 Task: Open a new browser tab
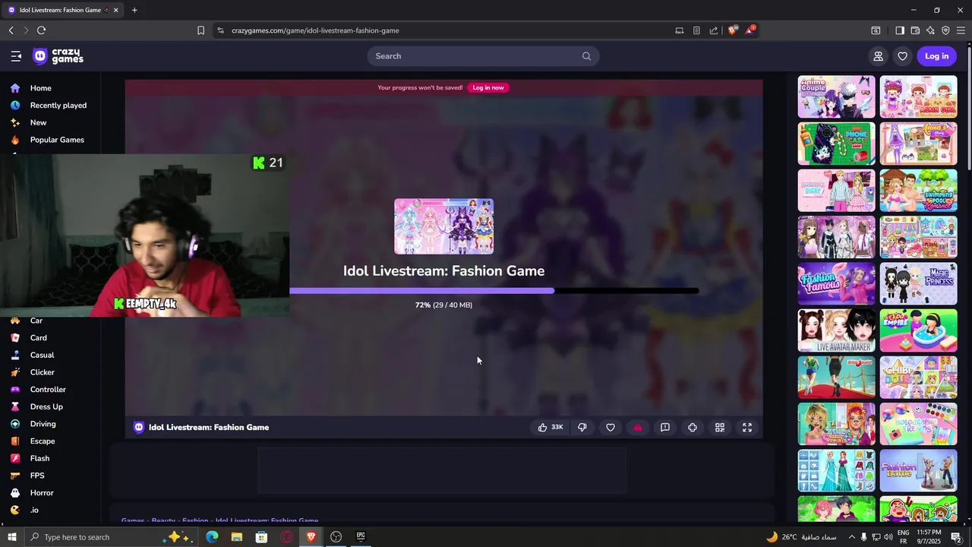(134, 10)
